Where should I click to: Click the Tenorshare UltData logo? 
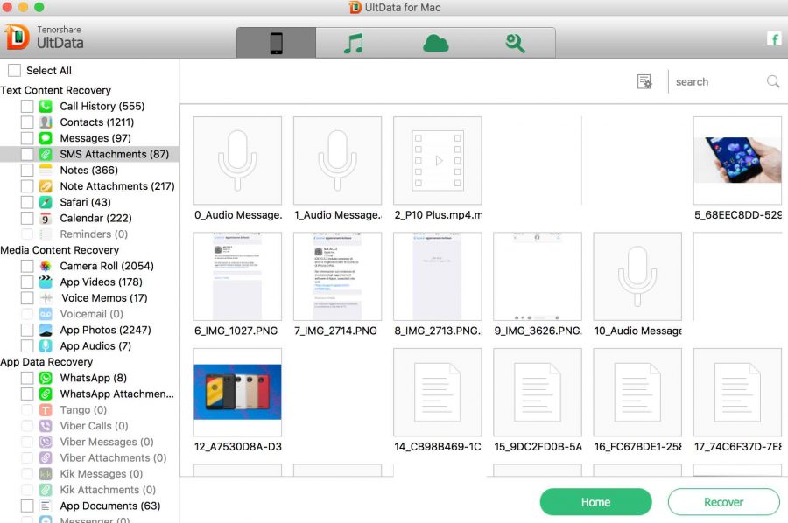tap(45, 38)
